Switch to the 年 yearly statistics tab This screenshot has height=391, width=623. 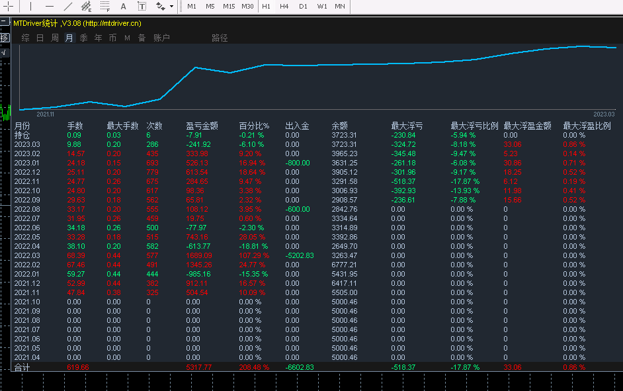(99, 38)
